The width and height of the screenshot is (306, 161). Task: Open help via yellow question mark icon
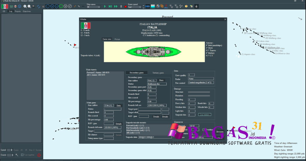(x=186, y=7)
